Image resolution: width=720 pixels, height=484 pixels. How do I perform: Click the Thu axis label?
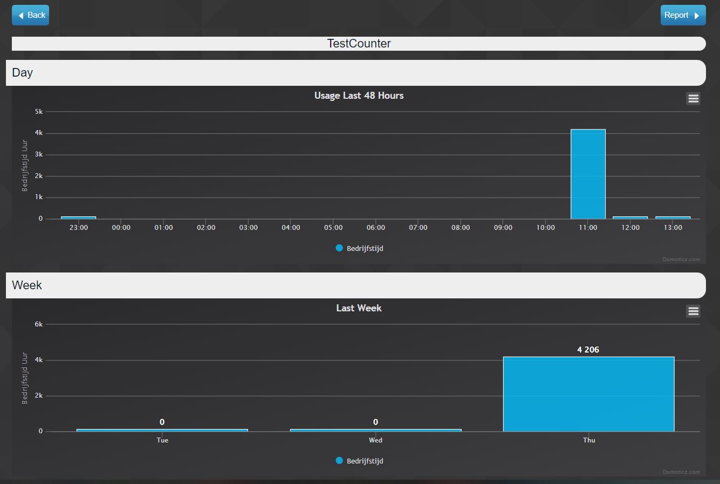tap(589, 440)
